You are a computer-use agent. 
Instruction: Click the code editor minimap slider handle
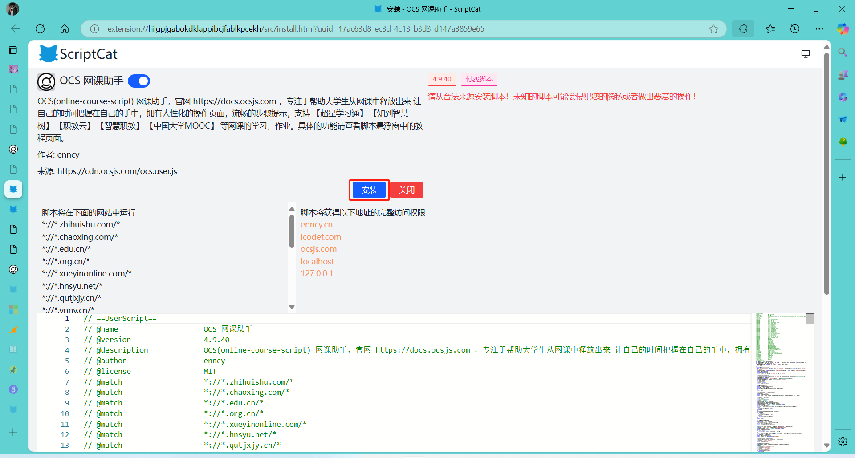pyautogui.click(x=810, y=319)
